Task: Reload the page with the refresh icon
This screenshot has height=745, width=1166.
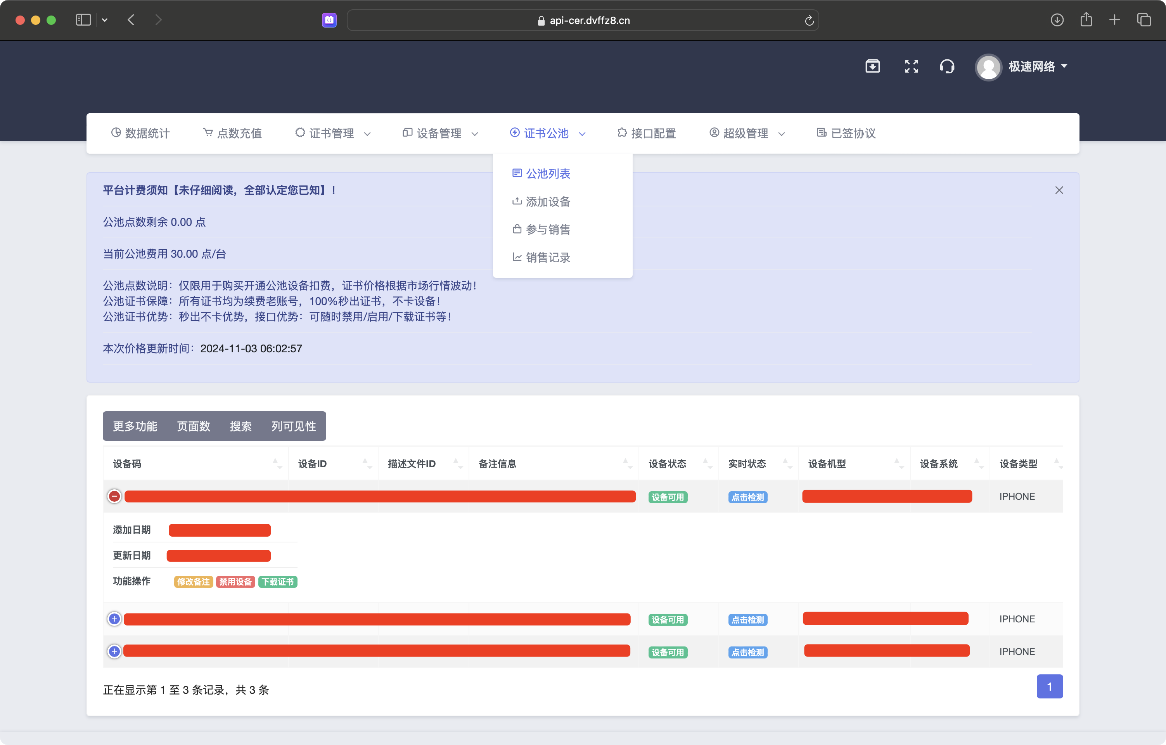Action: [x=809, y=20]
